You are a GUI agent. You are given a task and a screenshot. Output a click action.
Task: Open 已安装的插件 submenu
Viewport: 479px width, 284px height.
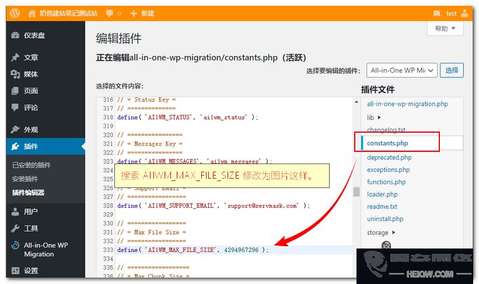tap(32, 165)
